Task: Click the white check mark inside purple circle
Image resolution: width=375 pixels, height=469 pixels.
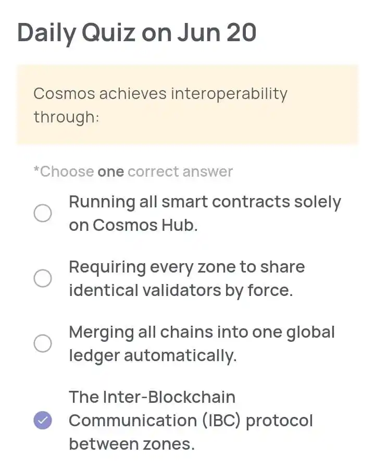Action: (43, 420)
